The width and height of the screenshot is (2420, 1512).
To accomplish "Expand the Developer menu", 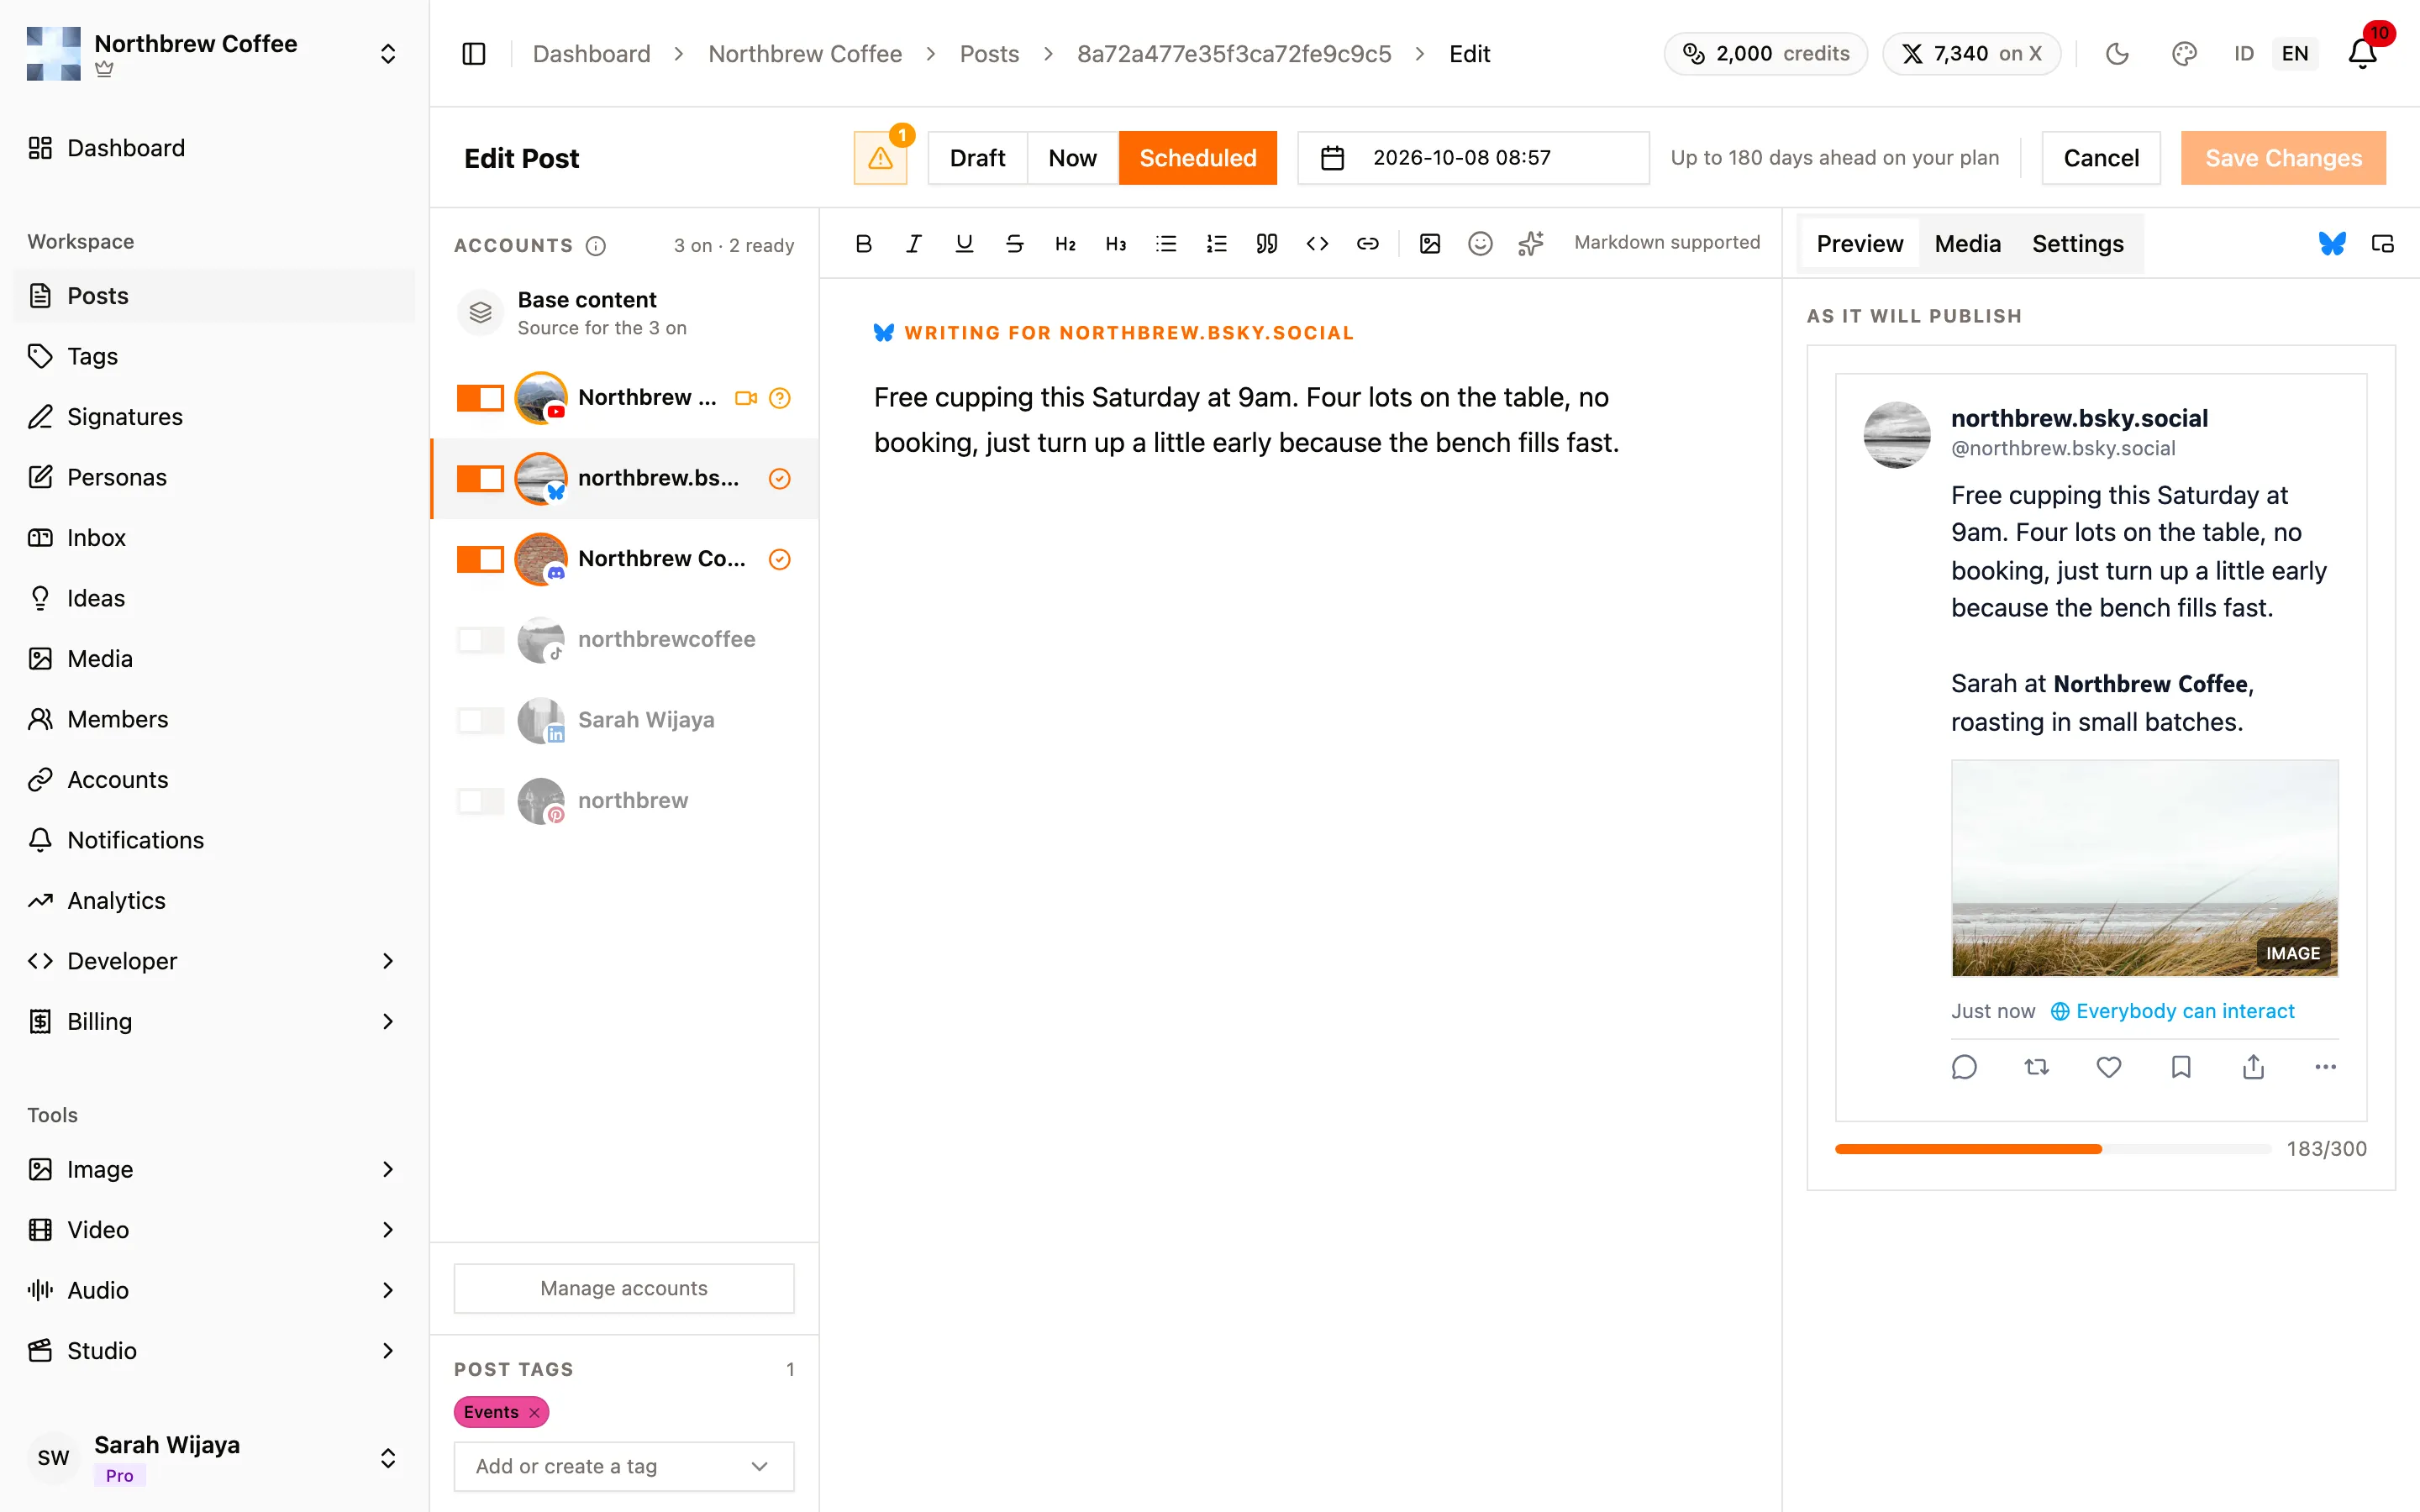I will pyautogui.click(x=214, y=960).
